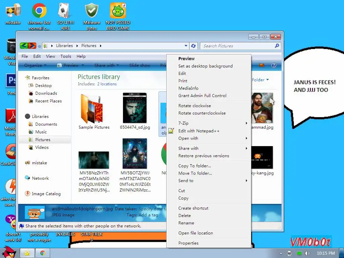344x258 pixels.
Task: Click Pictures in the address breadcrumb
Action: coord(89,46)
